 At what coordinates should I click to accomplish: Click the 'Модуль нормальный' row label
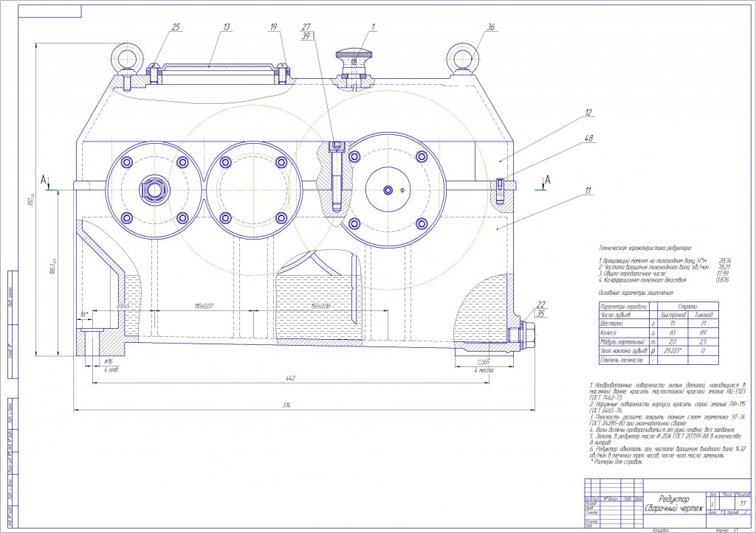622,342
